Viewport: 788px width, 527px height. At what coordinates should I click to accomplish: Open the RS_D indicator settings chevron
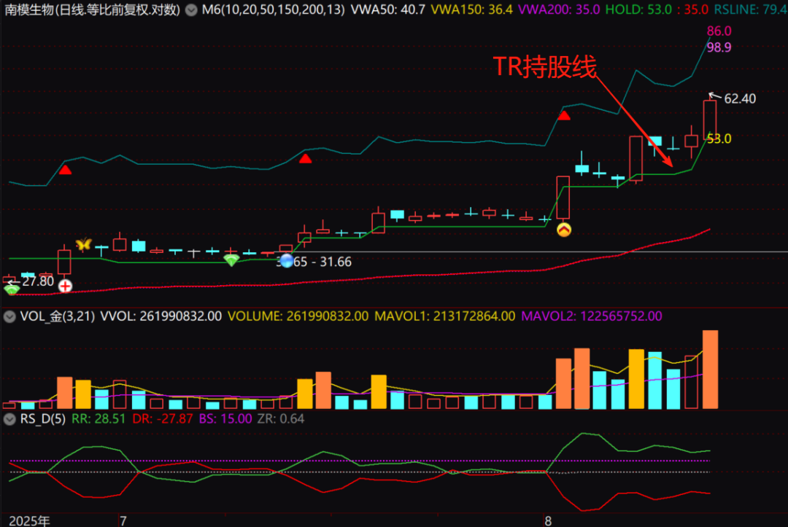click(9, 419)
